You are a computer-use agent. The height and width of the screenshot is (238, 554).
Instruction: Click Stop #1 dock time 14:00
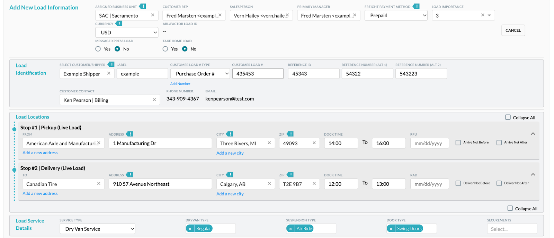click(x=341, y=143)
